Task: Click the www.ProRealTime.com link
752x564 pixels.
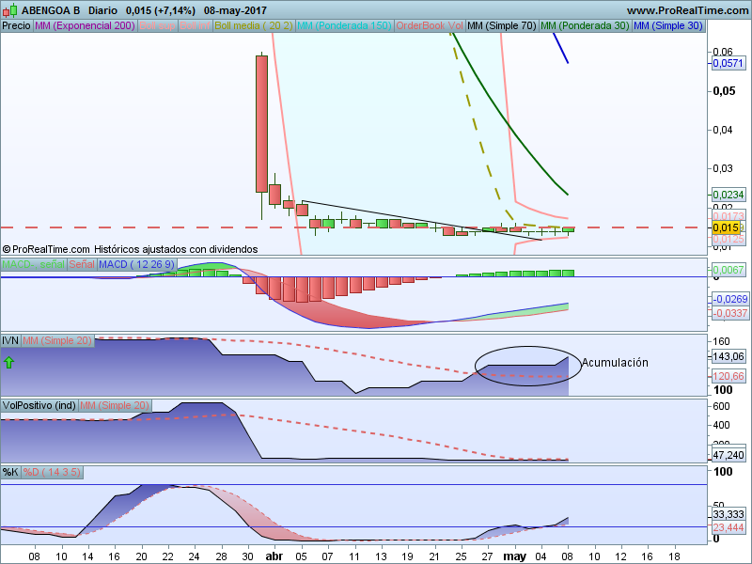Action: pyautogui.click(x=687, y=10)
